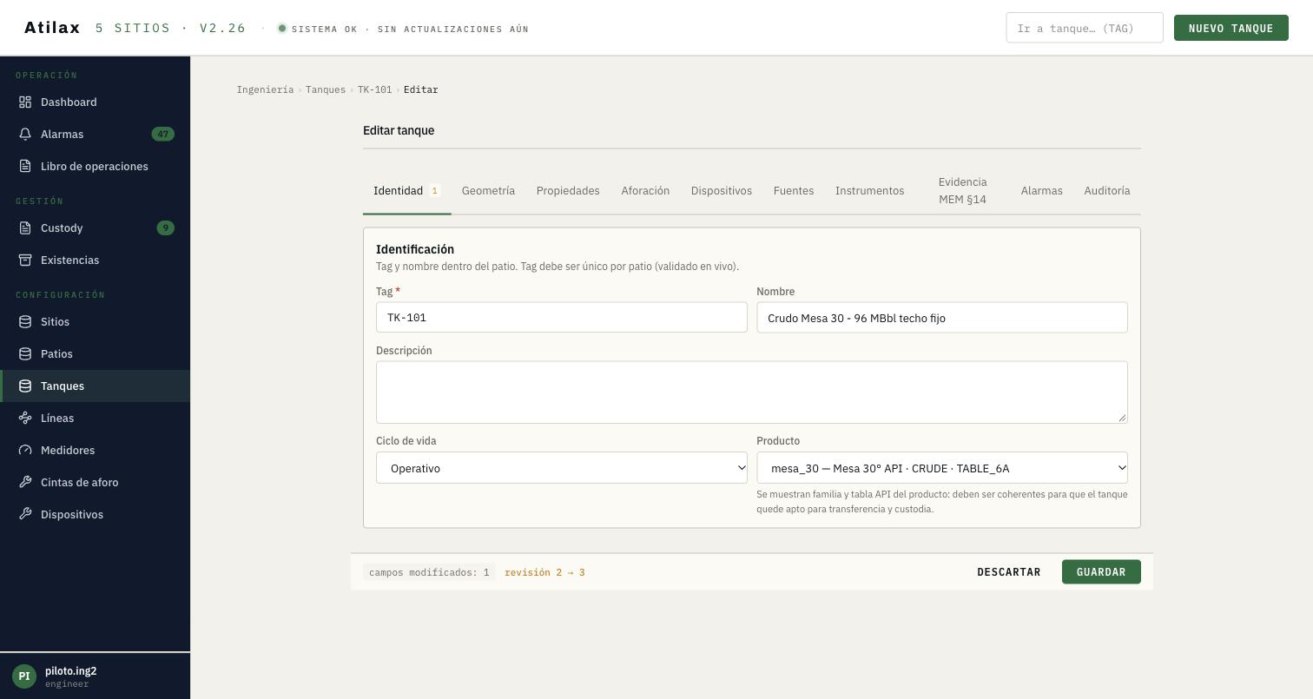
Task: Click the Alarmas bell icon
Action: coord(25,135)
